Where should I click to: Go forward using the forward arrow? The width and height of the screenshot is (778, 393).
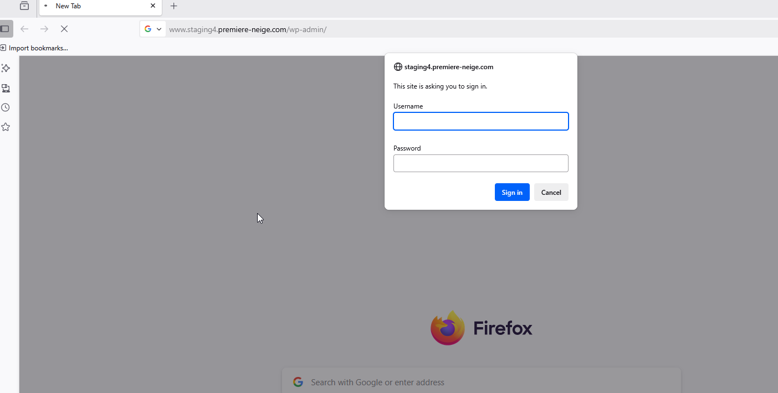point(44,29)
